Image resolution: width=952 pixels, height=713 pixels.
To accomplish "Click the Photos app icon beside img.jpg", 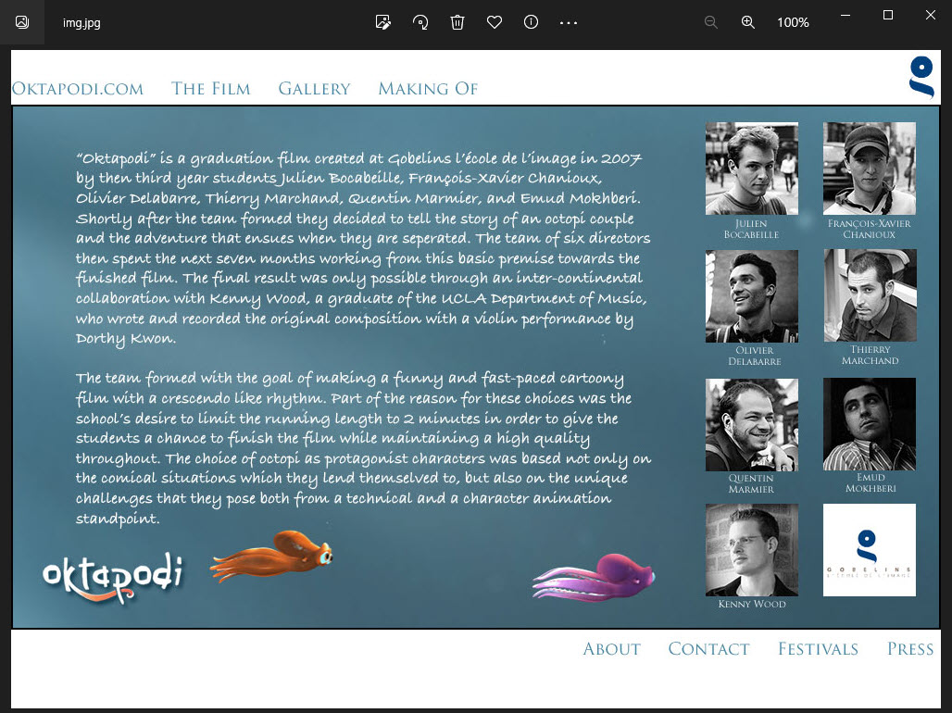I will tap(22, 22).
